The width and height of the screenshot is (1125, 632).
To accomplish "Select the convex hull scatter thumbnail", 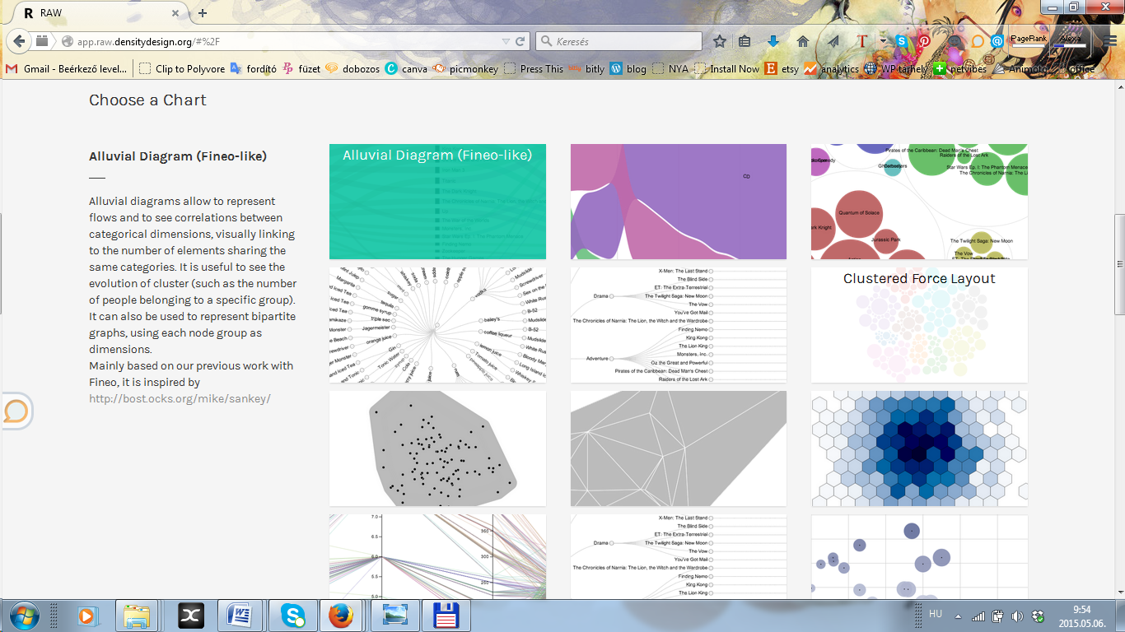I will (437, 448).
